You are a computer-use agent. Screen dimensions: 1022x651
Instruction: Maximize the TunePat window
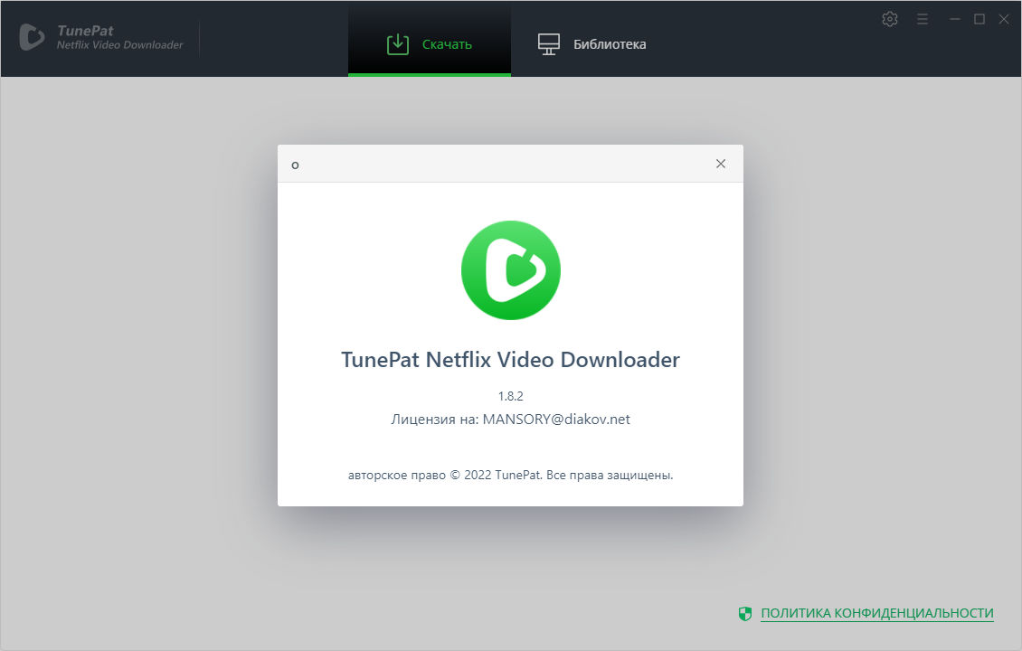pos(979,19)
